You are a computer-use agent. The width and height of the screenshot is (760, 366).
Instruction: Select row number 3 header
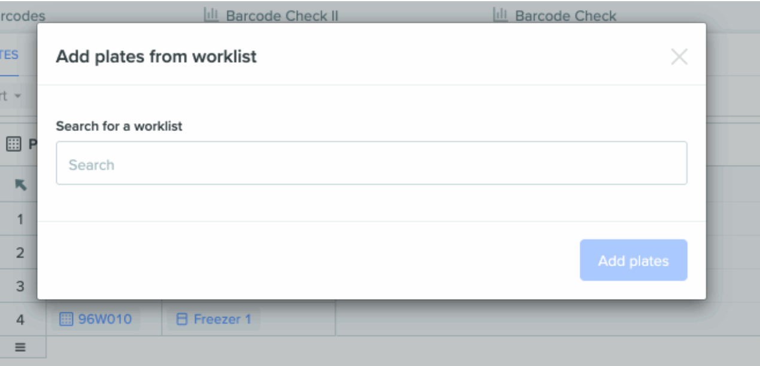[x=20, y=286]
